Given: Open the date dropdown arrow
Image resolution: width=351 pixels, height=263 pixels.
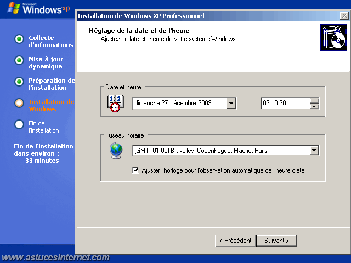Looking at the screenshot, I should (x=231, y=104).
